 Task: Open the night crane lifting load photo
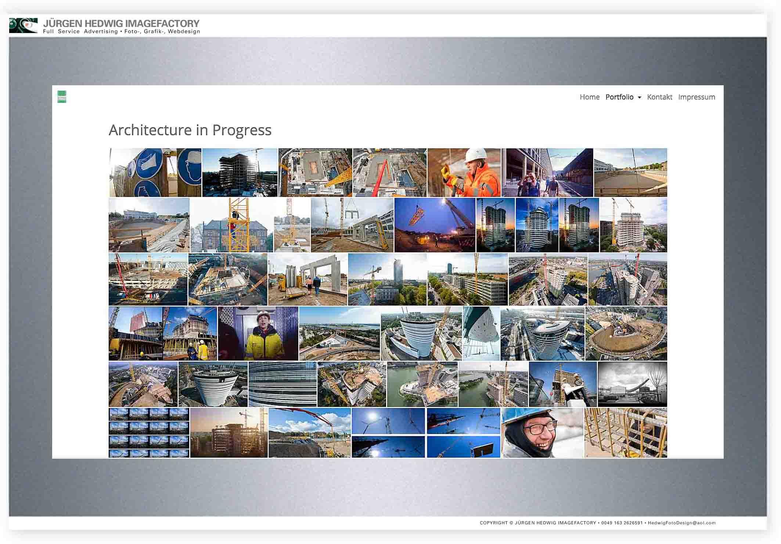[435, 225]
